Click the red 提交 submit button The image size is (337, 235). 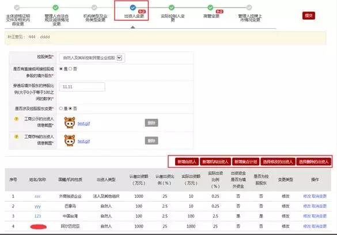309,16
